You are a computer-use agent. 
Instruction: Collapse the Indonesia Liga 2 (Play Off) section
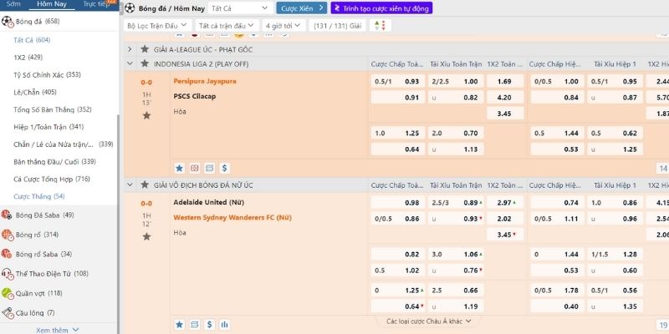[130, 63]
